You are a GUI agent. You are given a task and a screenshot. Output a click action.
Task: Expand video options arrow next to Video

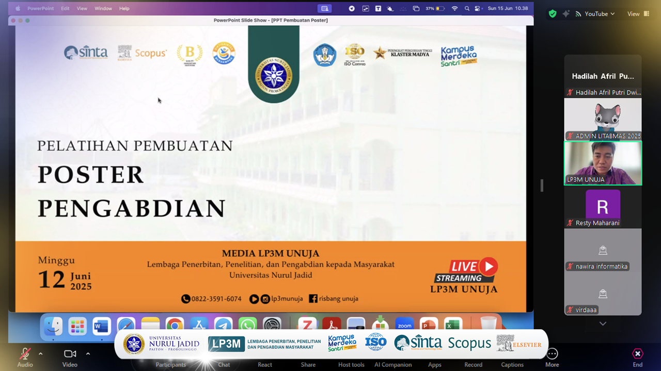88,354
